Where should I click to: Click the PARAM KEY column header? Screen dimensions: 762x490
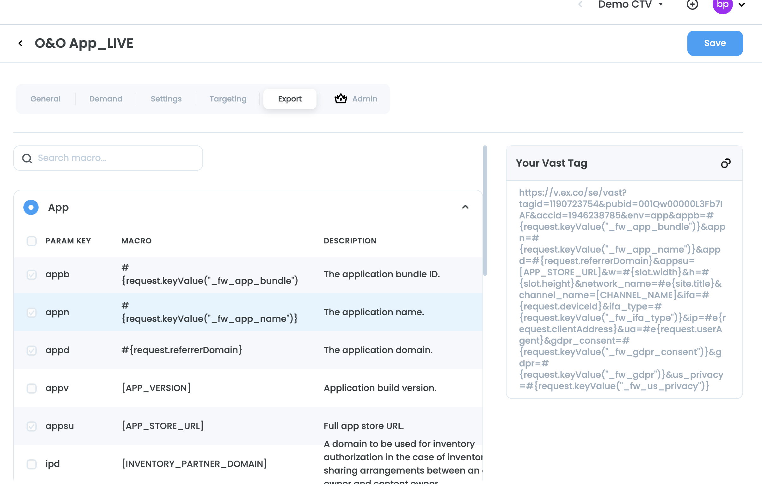coord(68,241)
